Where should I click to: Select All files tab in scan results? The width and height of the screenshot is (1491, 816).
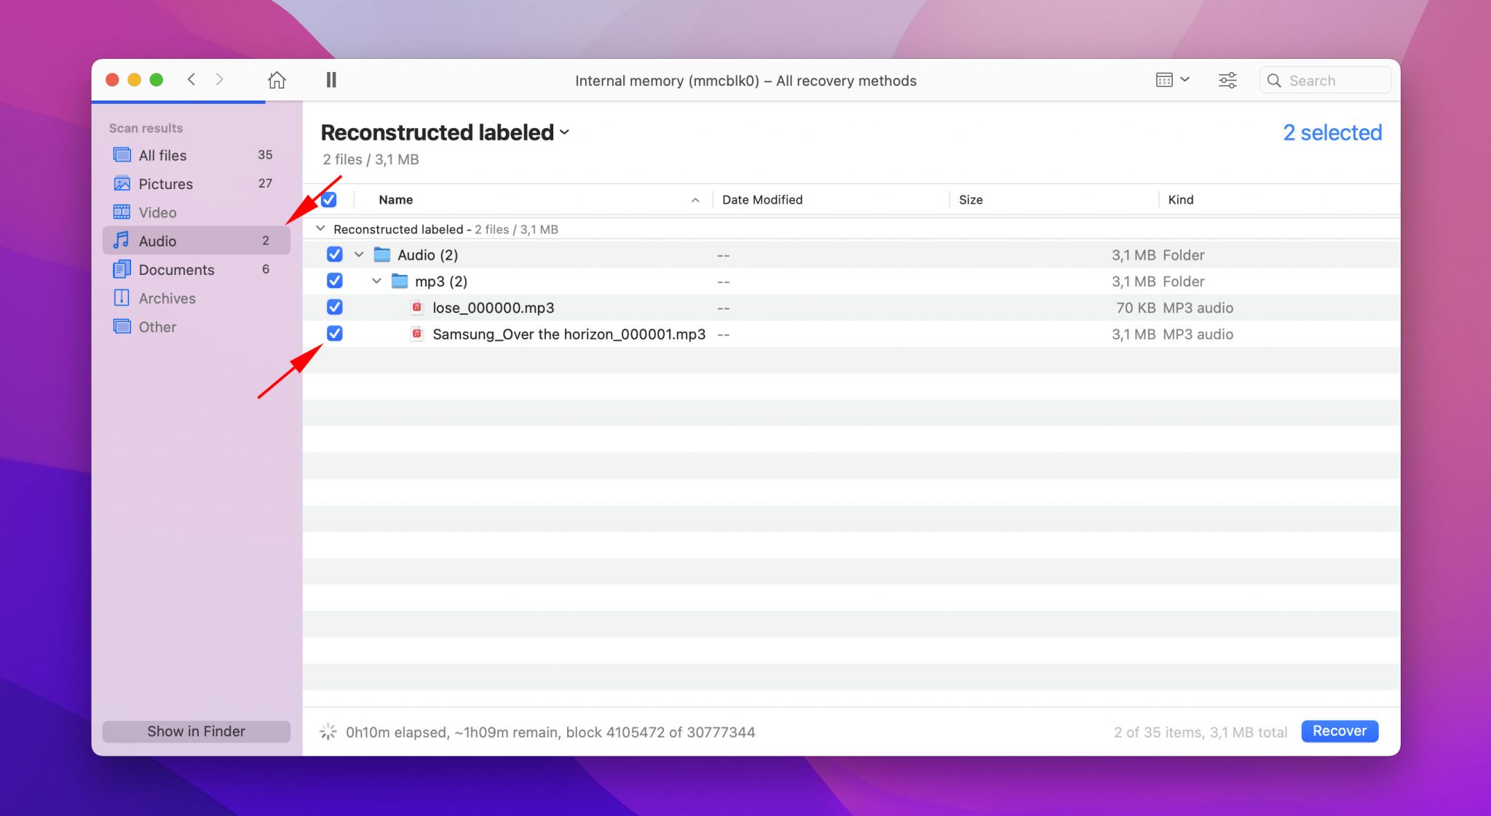point(163,153)
